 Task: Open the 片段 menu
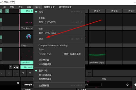[x=29, y=7]
